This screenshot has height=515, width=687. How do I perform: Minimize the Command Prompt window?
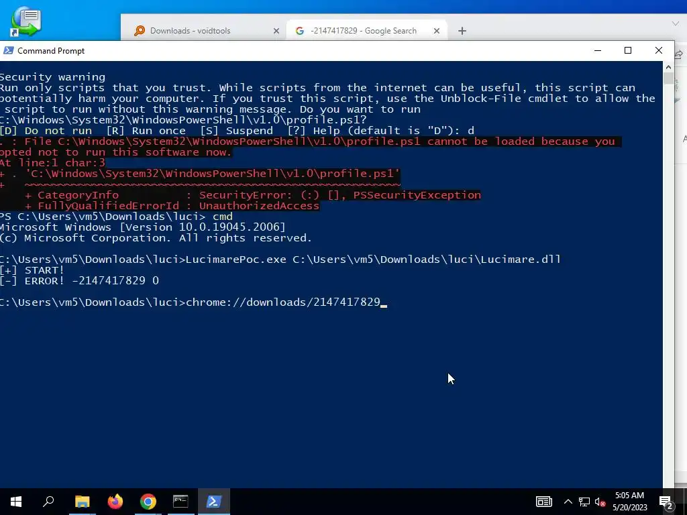pos(598,50)
